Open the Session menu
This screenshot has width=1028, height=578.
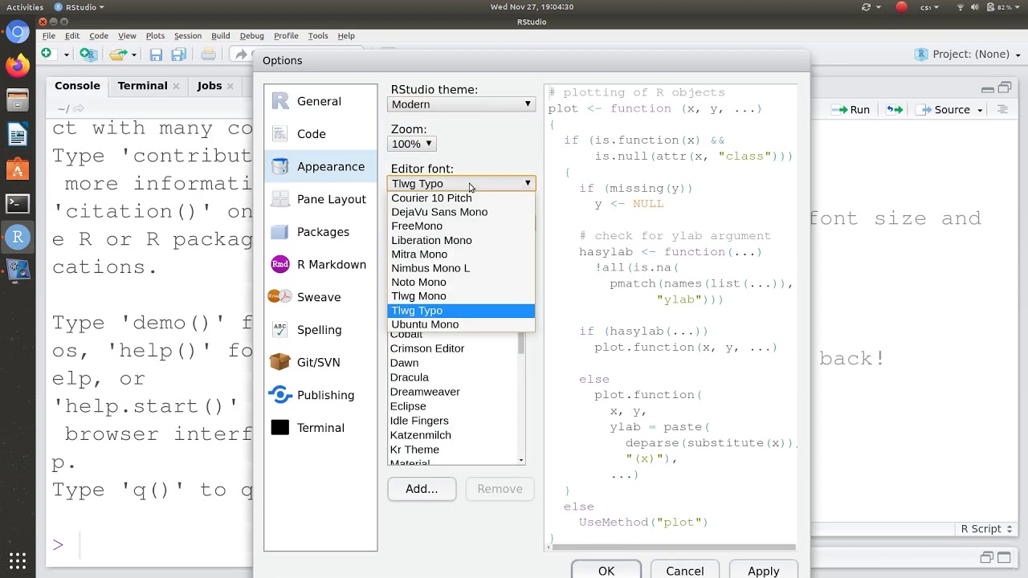click(188, 35)
